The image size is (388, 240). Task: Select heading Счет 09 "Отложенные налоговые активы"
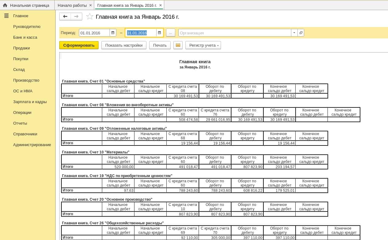coord(114,129)
